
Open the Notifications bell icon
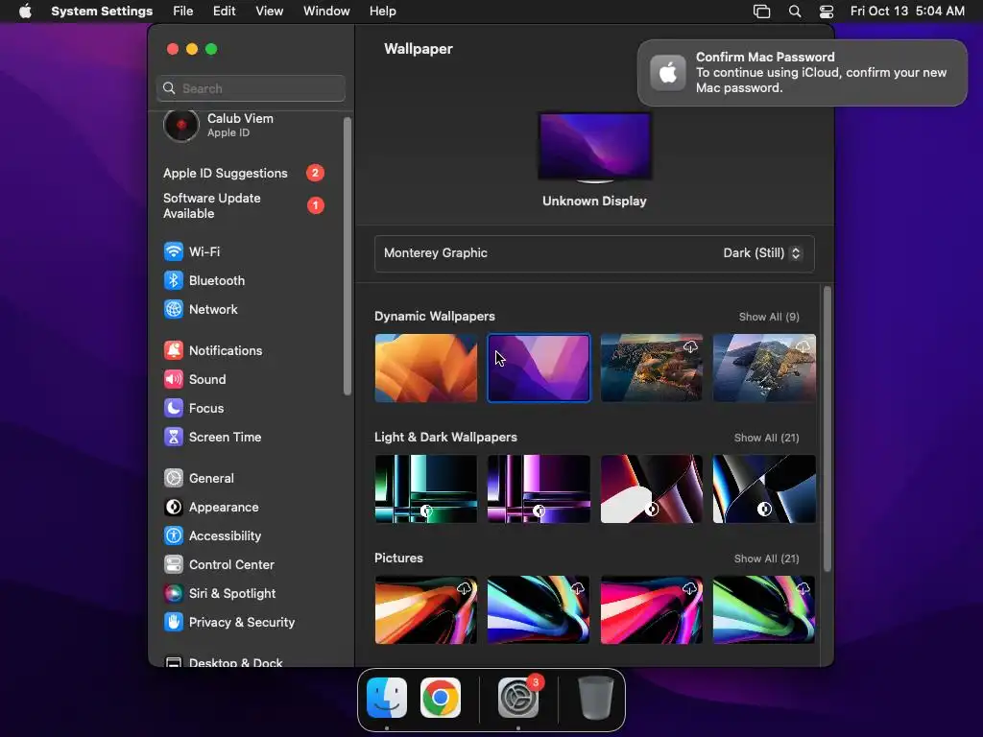[173, 351]
